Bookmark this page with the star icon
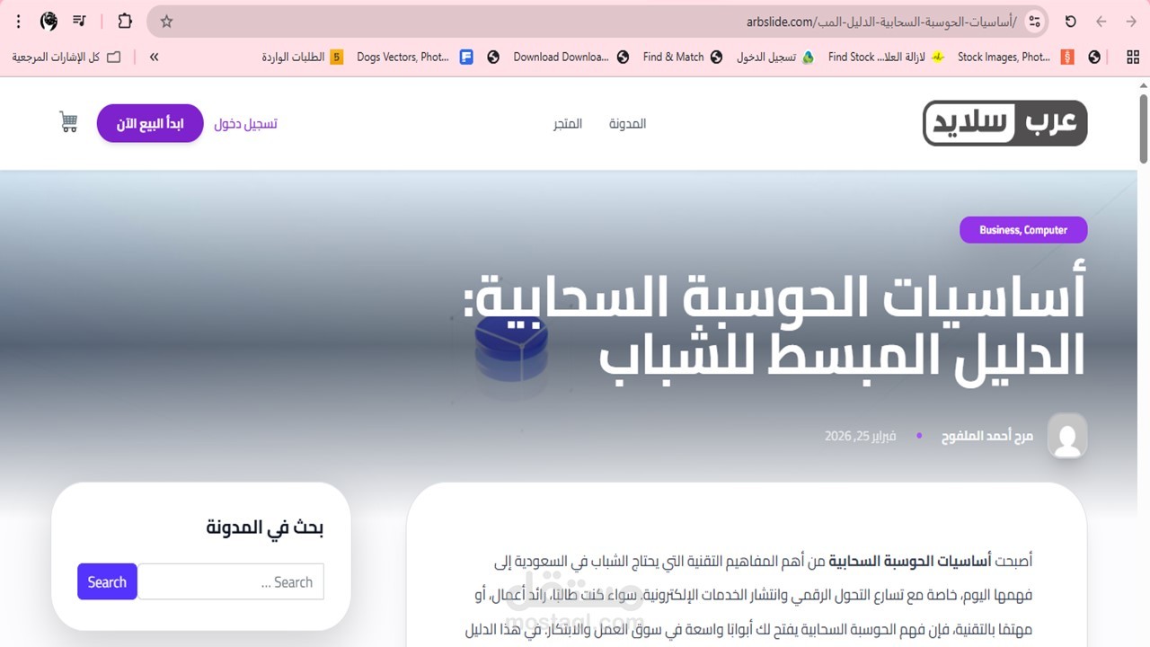 pyautogui.click(x=166, y=22)
